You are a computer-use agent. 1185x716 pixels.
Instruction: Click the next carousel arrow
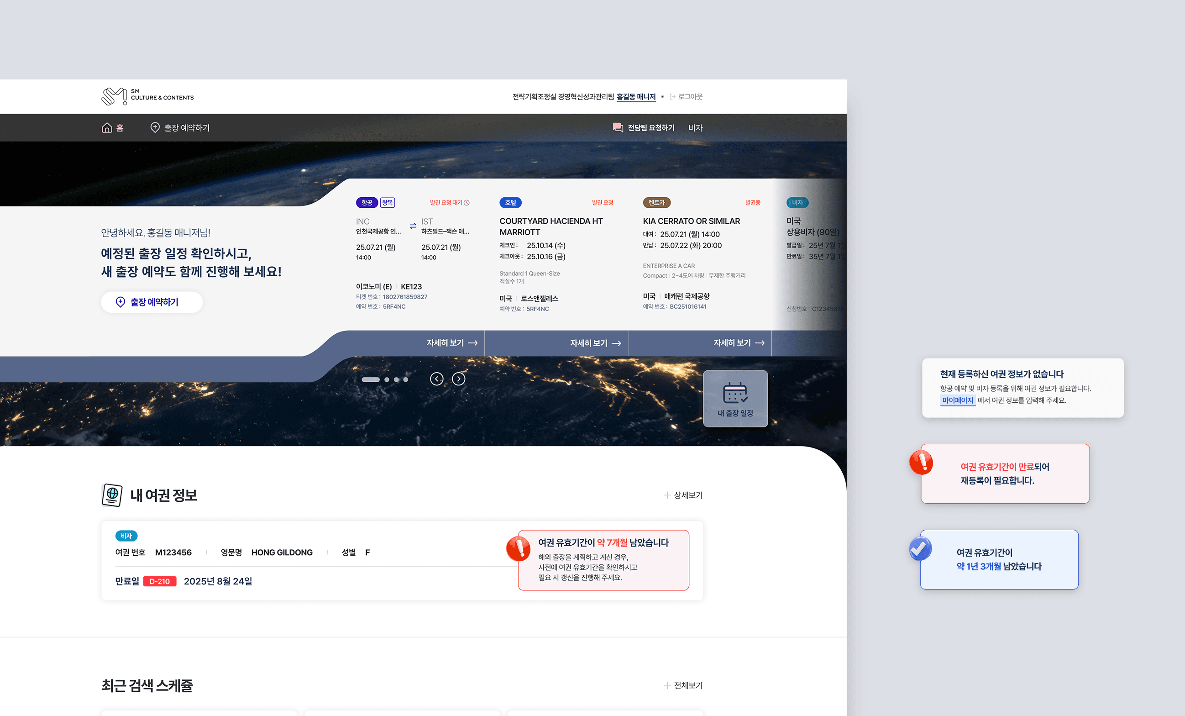pos(458,379)
